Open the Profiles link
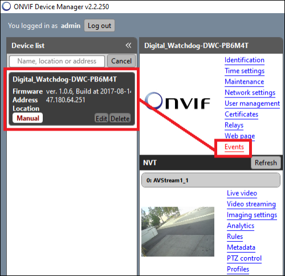Image resolution: width=285 pixels, height=276 pixels. coord(238,269)
